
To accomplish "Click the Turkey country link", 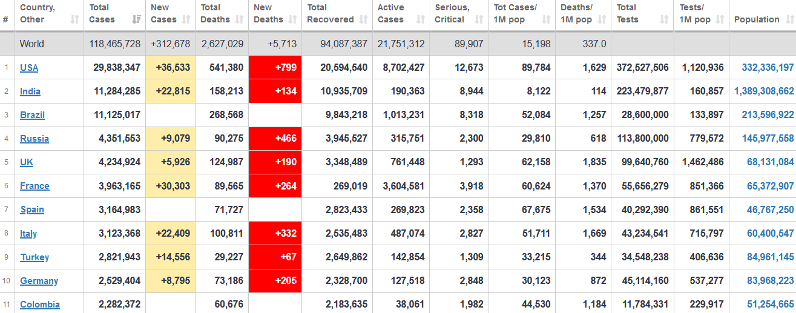I will point(35,257).
